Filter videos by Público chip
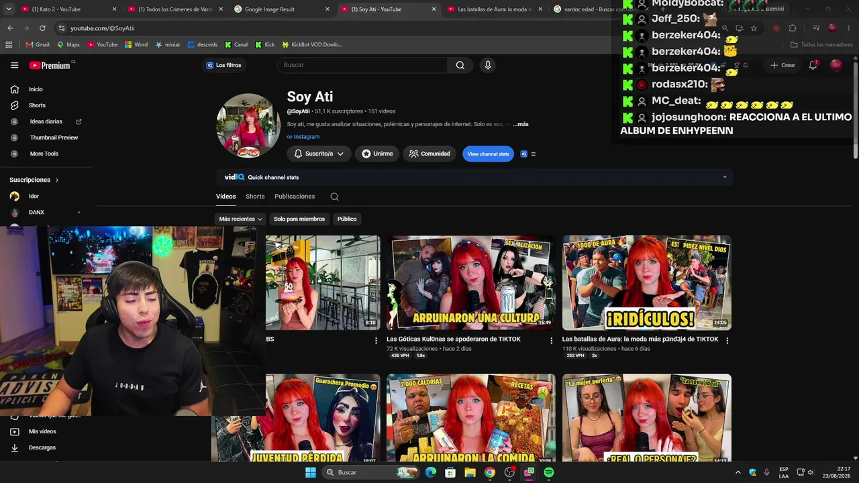The height and width of the screenshot is (483, 859). 347,219
